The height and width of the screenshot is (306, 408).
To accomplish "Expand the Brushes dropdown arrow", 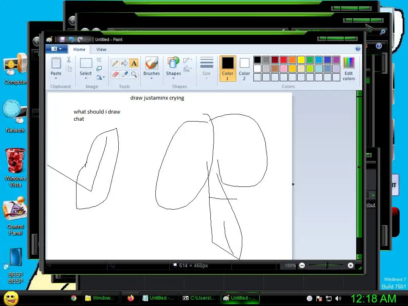I will point(151,78).
